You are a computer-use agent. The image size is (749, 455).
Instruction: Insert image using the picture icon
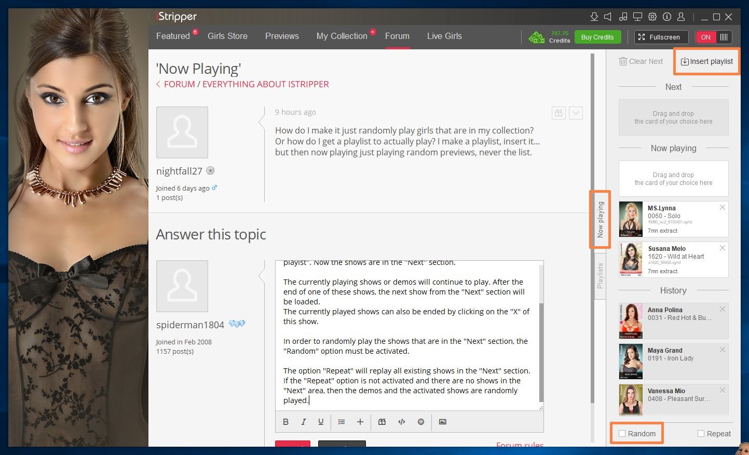click(x=442, y=422)
